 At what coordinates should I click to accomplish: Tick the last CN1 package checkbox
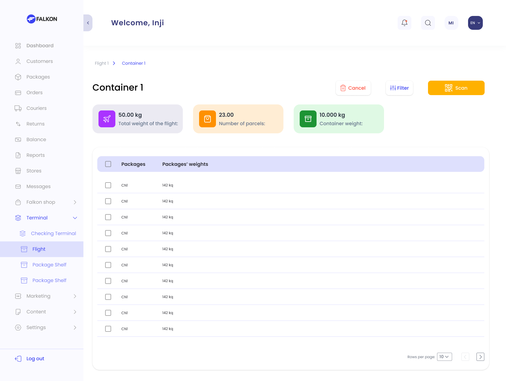pyautogui.click(x=108, y=329)
